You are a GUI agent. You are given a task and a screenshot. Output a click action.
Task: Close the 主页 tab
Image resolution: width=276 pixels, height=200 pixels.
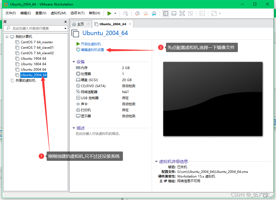click(x=88, y=24)
